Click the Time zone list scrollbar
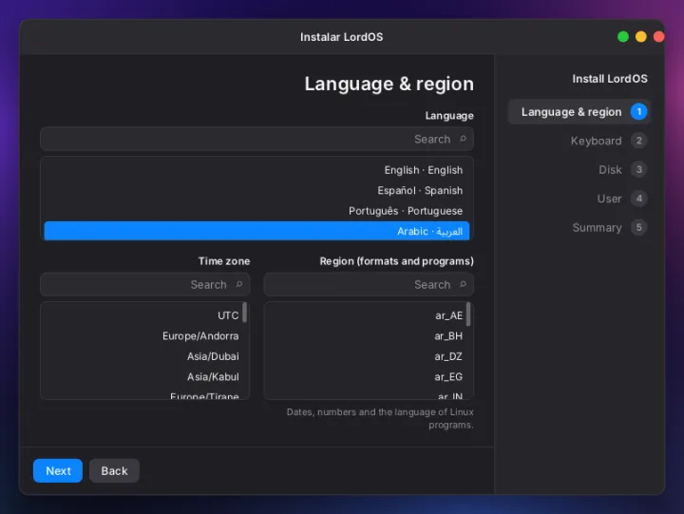The width and height of the screenshot is (684, 514). (245, 313)
